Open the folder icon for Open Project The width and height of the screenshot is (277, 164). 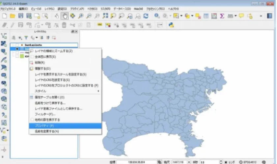[13, 16]
